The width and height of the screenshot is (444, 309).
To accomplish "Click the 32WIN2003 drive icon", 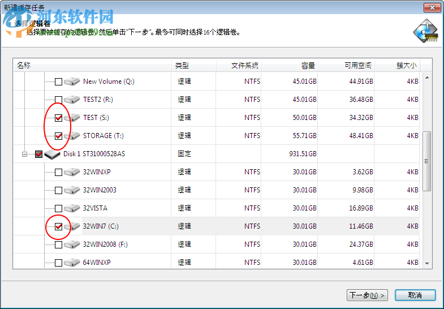I will pos(72,190).
